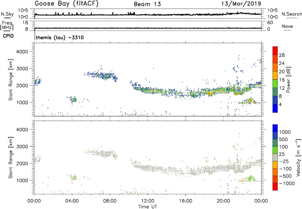This screenshot has width=302, height=209.
Task: Click the "N.Search" legend label
Action: coord(291,14)
